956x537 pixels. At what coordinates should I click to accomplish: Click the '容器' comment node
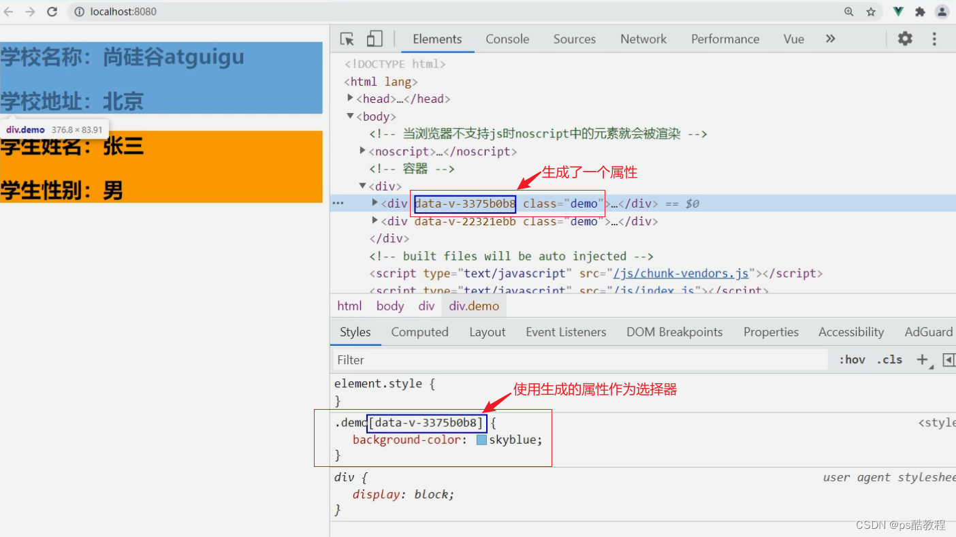[x=412, y=168]
